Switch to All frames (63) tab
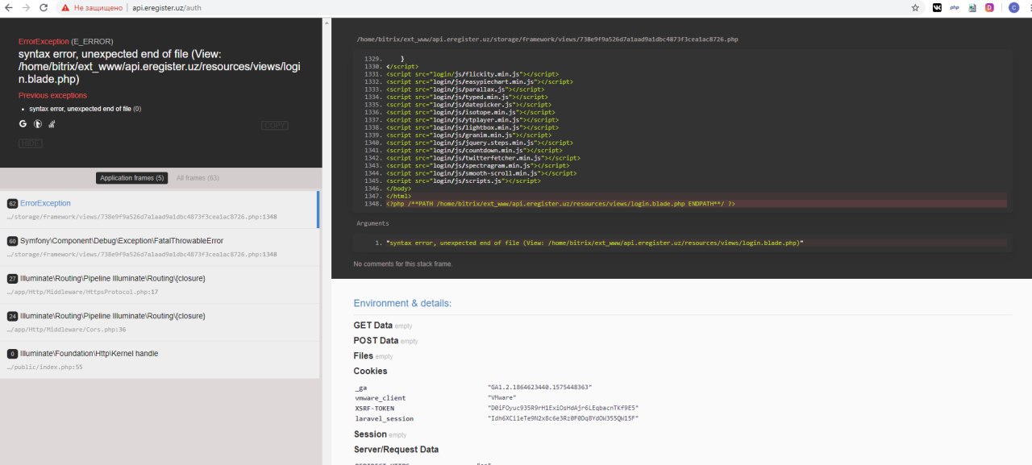This screenshot has width=1032, height=465. pos(198,178)
